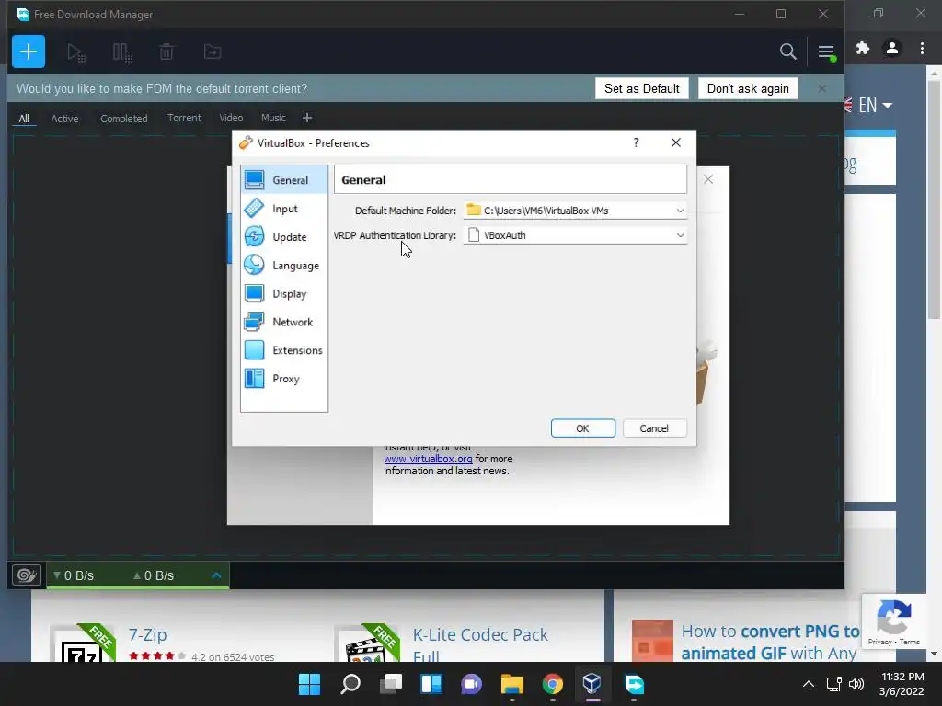The image size is (942, 706).
Task: Switch to the Completed tab in FDM
Action: pos(124,119)
